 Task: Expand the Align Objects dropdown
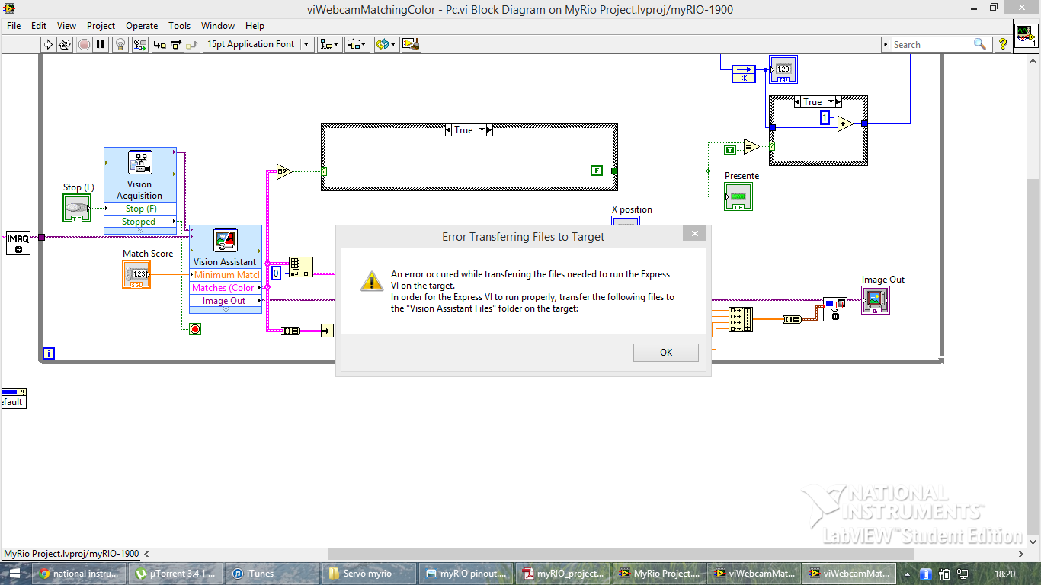pos(330,44)
